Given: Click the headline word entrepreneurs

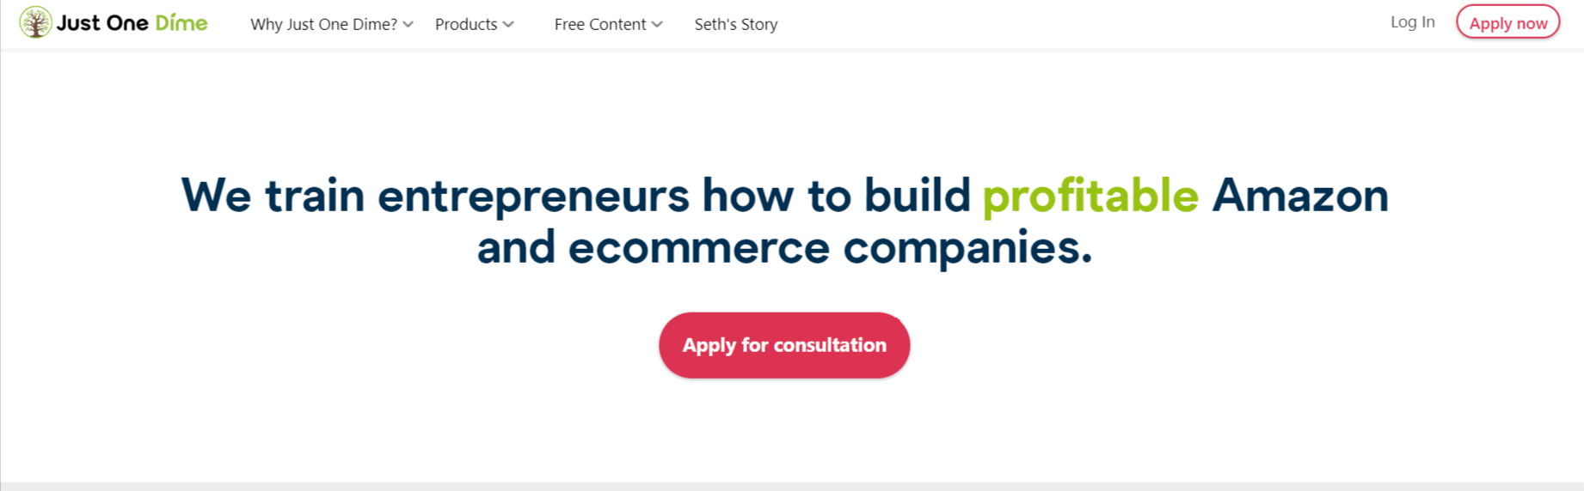Looking at the screenshot, I should 533,196.
